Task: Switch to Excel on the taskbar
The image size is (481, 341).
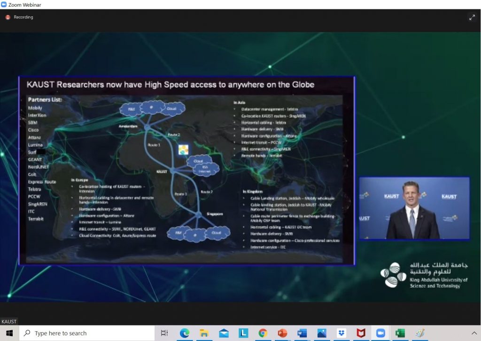Action: point(400,333)
